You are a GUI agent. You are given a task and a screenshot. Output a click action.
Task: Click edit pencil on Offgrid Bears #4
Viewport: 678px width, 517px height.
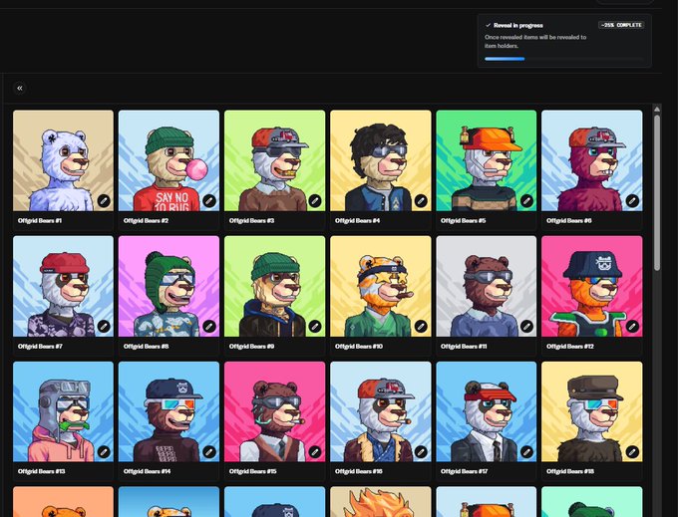point(421,200)
